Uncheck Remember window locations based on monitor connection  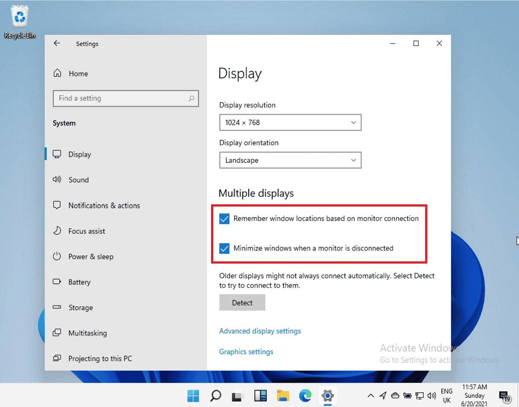pos(224,219)
